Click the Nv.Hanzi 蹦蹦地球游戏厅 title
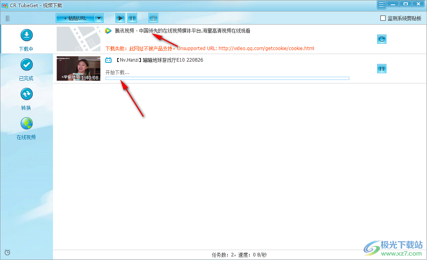 click(159, 60)
